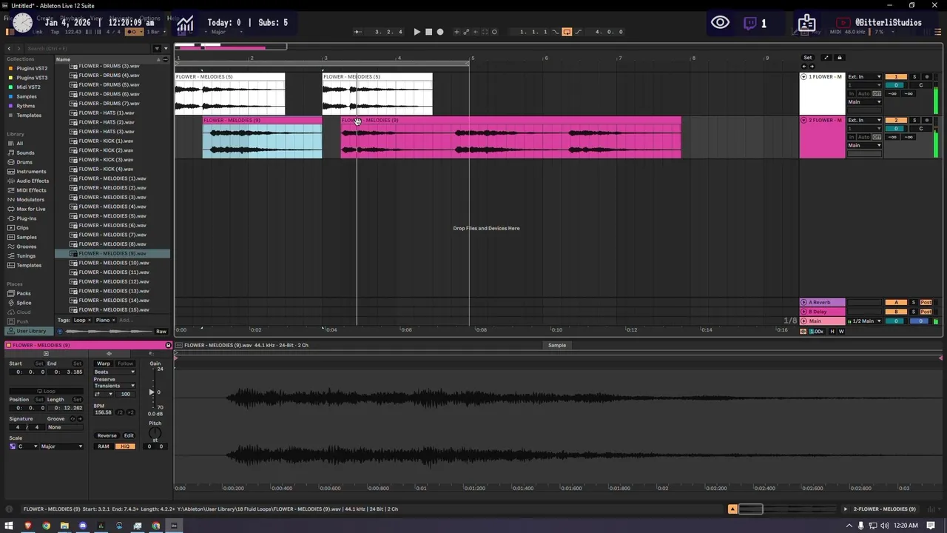This screenshot has height=533, width=947.
Task: Unfold track 1 FLOWER - M
Action: [x=804, y=77]
